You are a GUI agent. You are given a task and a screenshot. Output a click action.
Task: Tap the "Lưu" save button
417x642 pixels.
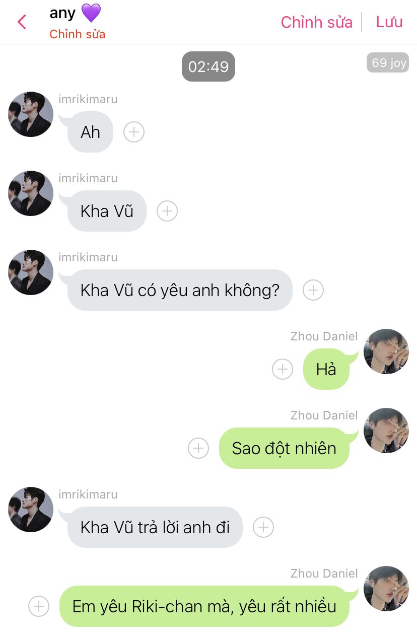pyautogui.click(x=389, y=22)
